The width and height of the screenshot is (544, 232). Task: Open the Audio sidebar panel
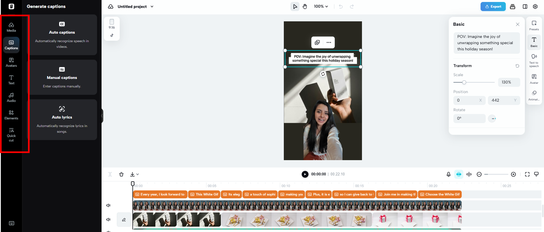[11, 97]
